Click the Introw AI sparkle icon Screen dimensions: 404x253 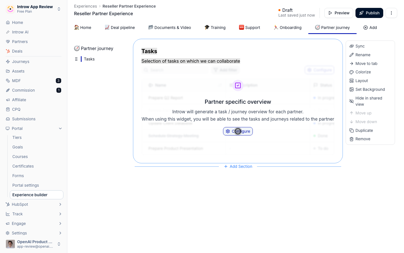[8, 32]
